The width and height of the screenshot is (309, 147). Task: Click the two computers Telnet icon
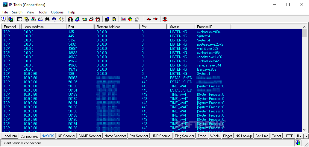coord(107,19)
